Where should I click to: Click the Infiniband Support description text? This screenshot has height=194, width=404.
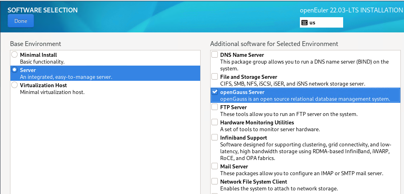[306, 152]
